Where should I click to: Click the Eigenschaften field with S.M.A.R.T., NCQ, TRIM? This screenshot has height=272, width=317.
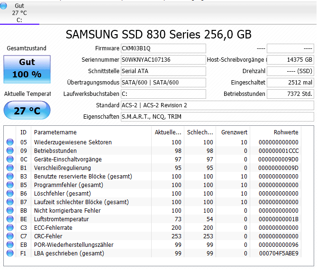[x=217, y=117]
